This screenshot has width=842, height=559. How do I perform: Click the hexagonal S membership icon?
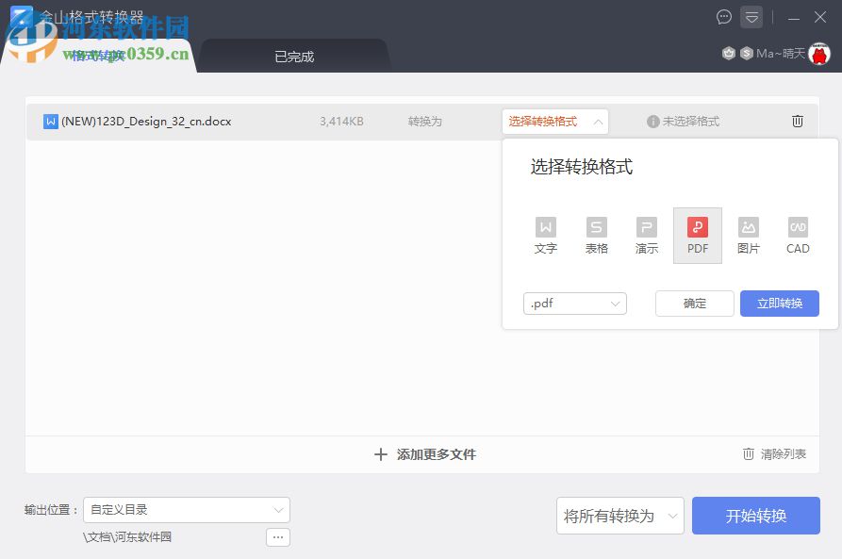tap(748, 53)
